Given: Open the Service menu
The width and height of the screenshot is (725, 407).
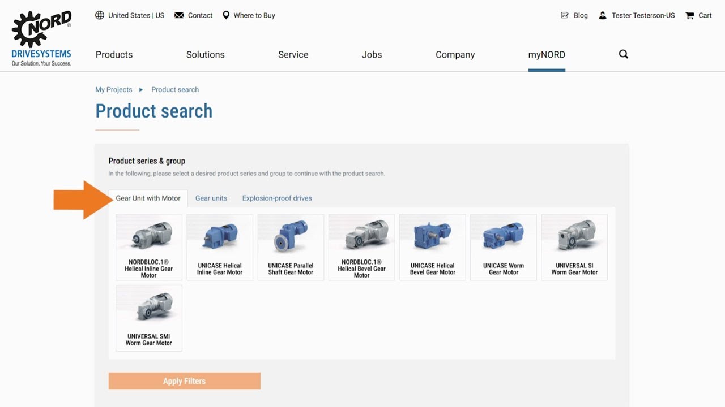Looking at the screenshot, I should pyautogui.click(x=293, y=55).
